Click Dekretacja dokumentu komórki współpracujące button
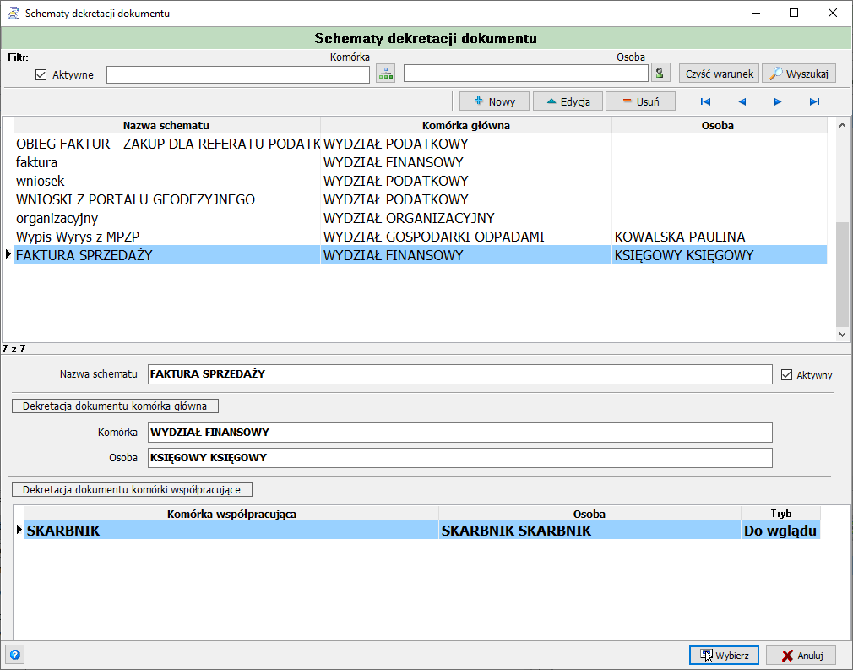The height and width of the screenshot is (670, 853). 133,489
